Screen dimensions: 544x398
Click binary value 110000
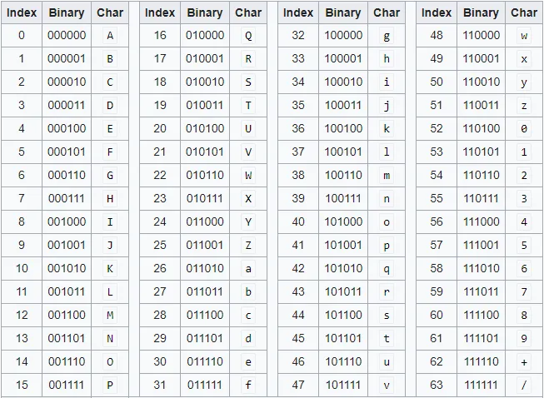482,35
